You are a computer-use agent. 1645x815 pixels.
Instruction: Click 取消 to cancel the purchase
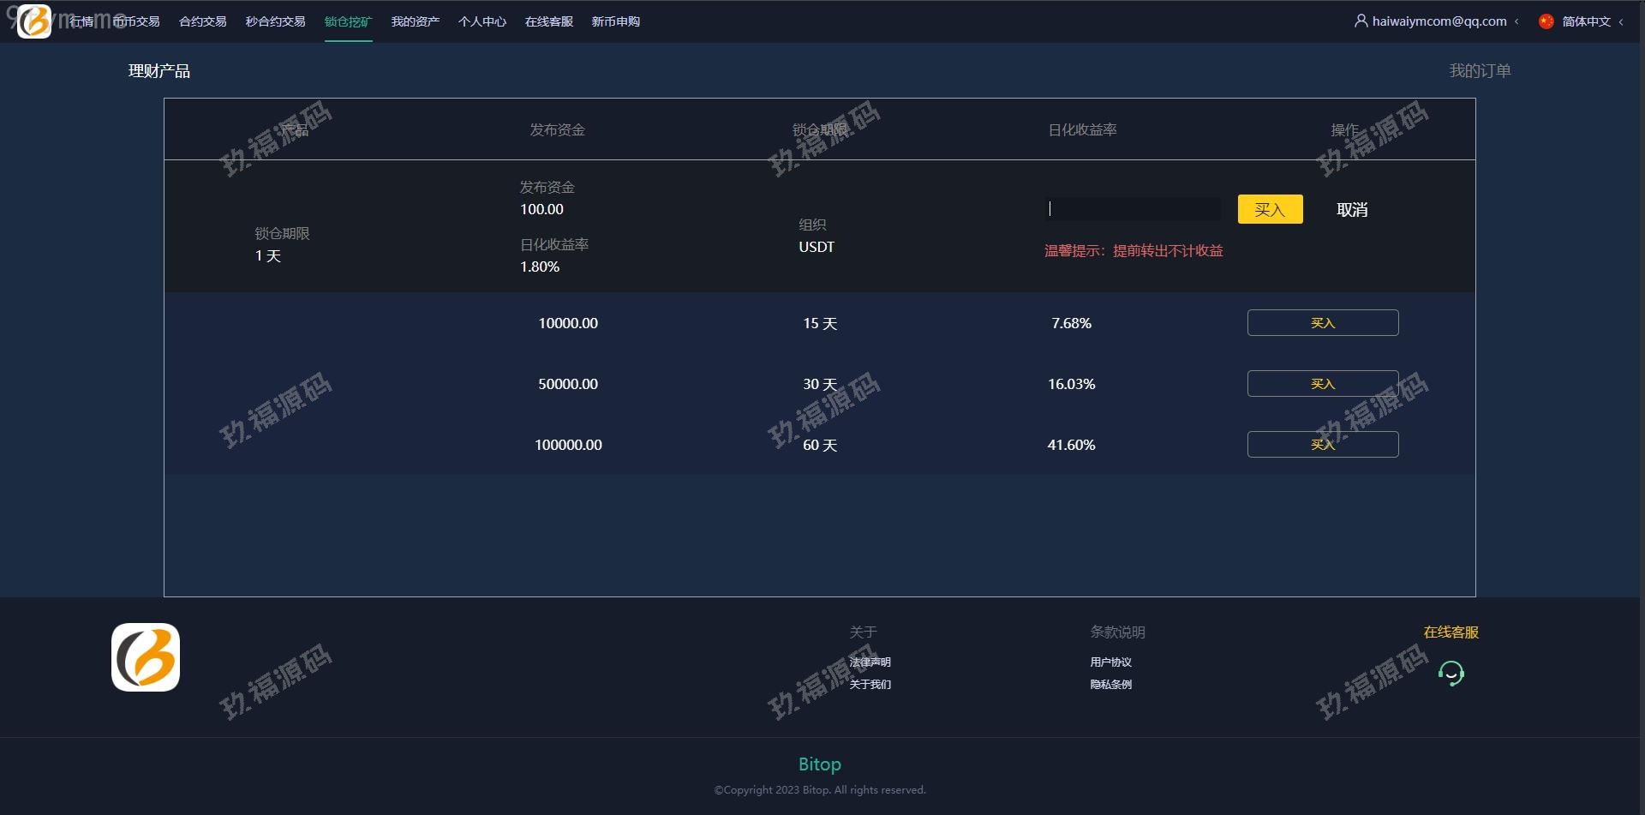tap(1352, 210)
